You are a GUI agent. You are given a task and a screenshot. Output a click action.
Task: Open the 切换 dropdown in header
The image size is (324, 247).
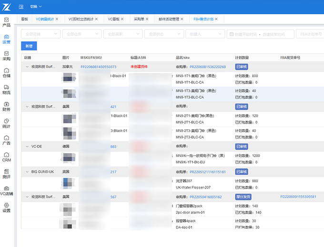pyautogui.click(x=36, y=7)
